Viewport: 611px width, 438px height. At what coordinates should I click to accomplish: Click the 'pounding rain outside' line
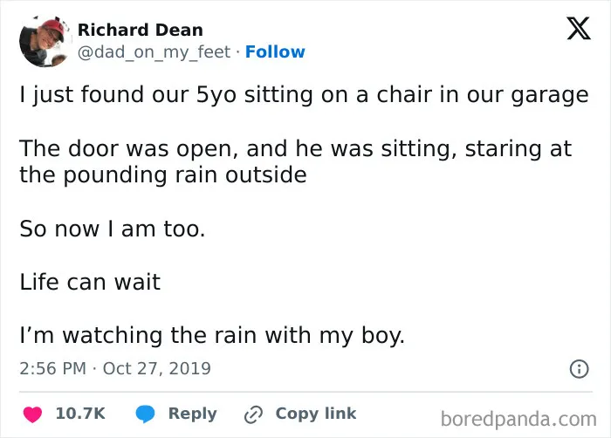[163, 175]
